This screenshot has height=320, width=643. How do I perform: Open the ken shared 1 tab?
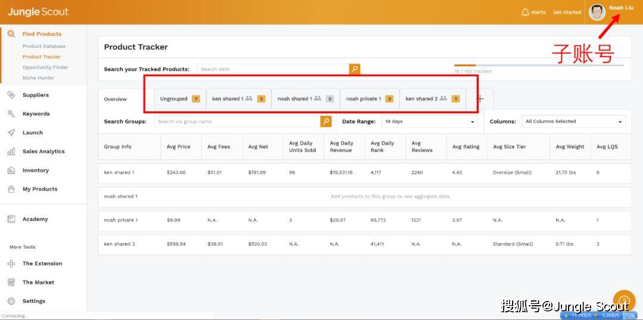click(x=239, y=99)
